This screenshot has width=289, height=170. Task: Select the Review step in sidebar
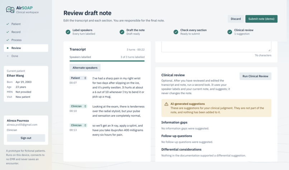coord(26,48)
